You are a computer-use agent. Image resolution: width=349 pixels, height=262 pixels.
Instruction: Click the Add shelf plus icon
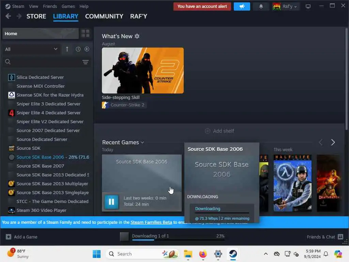[208, 131]
